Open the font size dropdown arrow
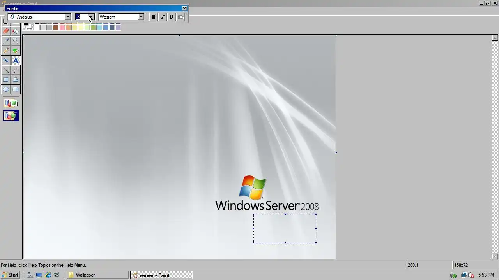The image size is (499, 280). point(91,17)
